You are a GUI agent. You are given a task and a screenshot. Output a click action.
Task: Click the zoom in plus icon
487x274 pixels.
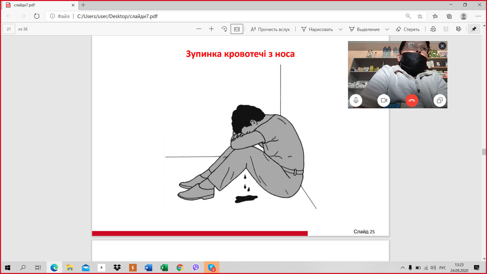point(211,29)
